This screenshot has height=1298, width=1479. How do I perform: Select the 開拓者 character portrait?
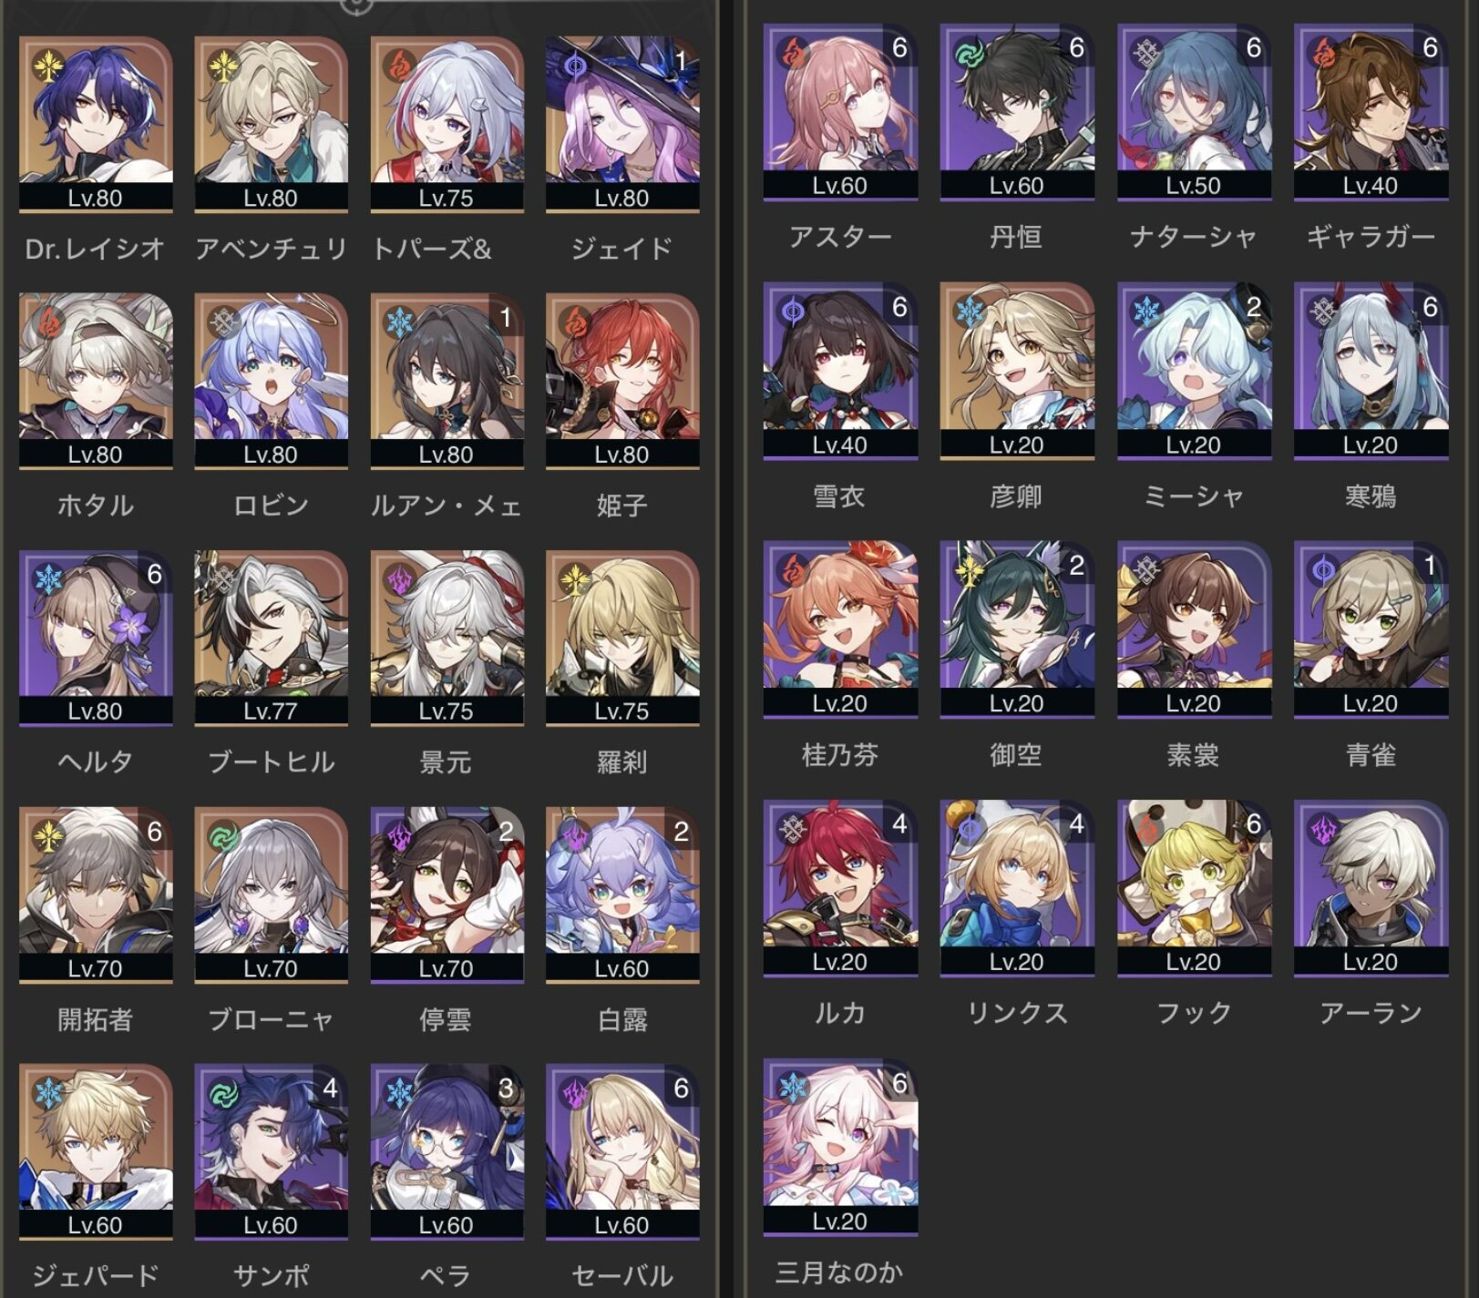click(96, 895)
